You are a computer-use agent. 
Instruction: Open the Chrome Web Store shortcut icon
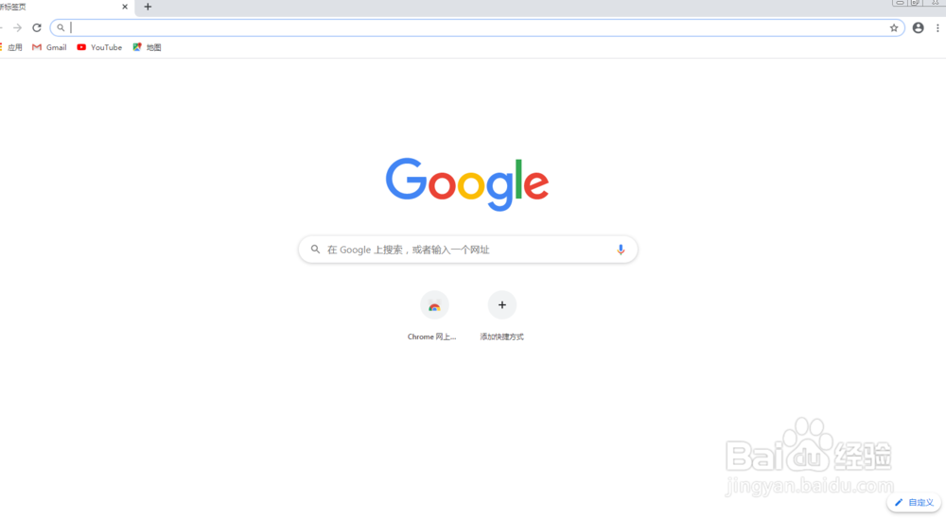(x=434, y=305)
